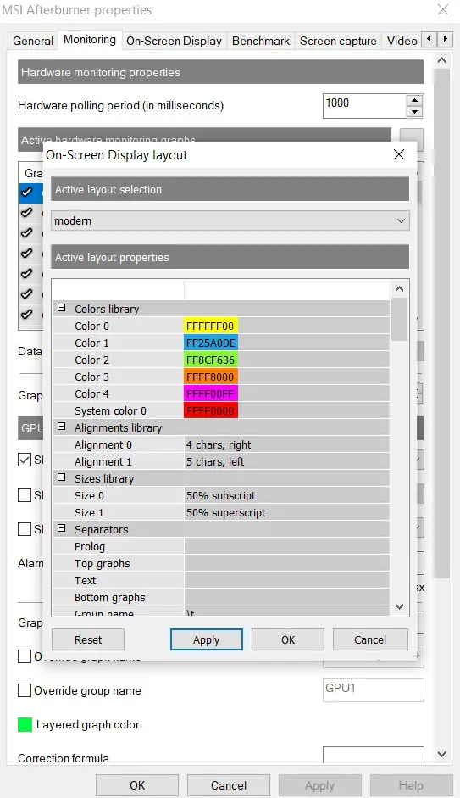
Task: Click OK in Afterburner properties window
Action: pyautogui.click(x=137, y=785)
